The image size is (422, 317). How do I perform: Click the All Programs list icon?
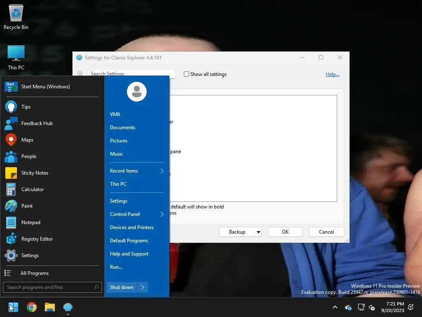(8, 273)
